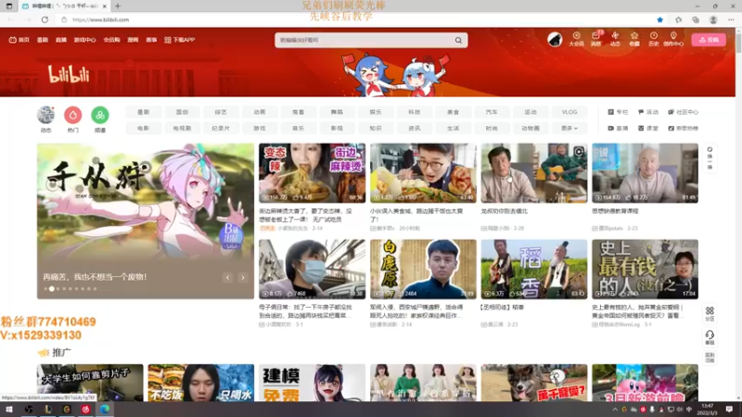Open 直播 in top navigation bar

pyautogui.click(x=61, y=40)
